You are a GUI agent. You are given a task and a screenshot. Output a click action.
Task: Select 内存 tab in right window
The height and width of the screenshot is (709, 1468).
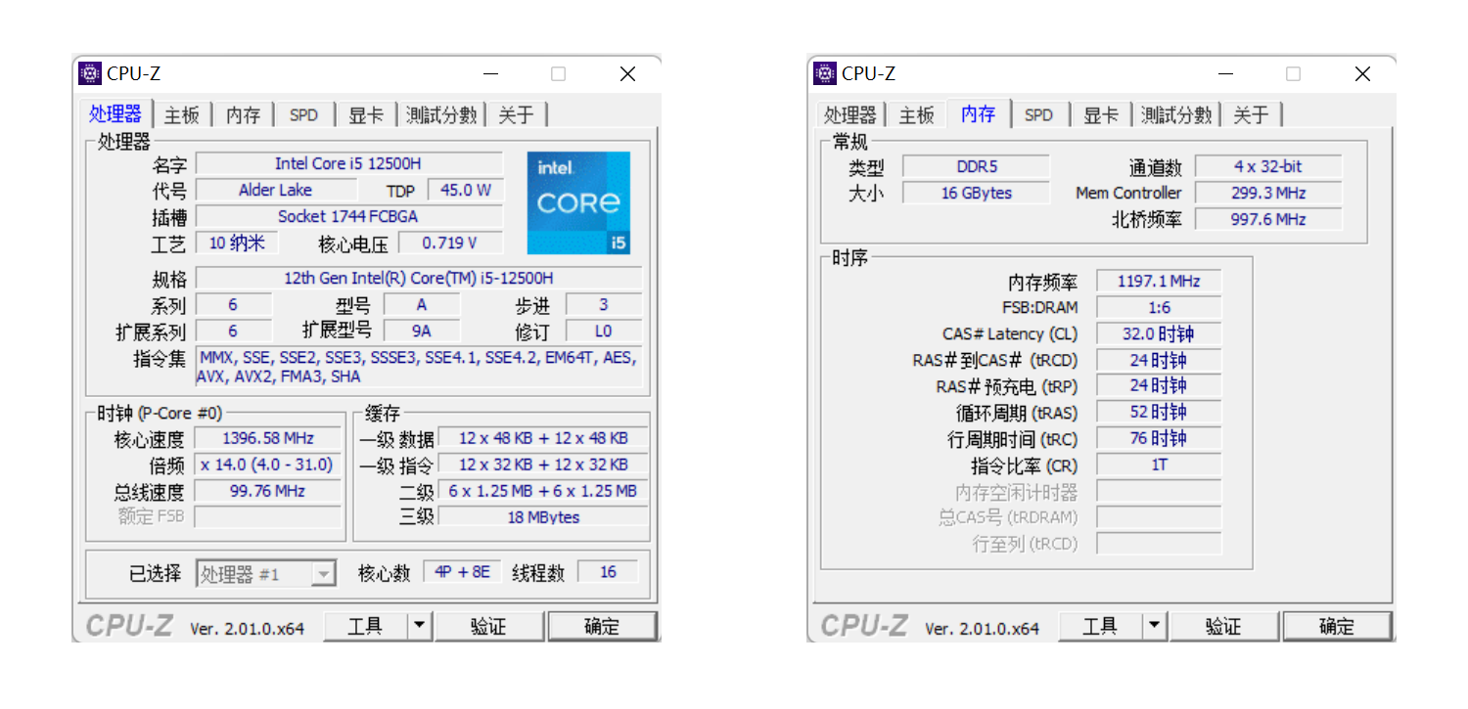(x=979, y=113)
